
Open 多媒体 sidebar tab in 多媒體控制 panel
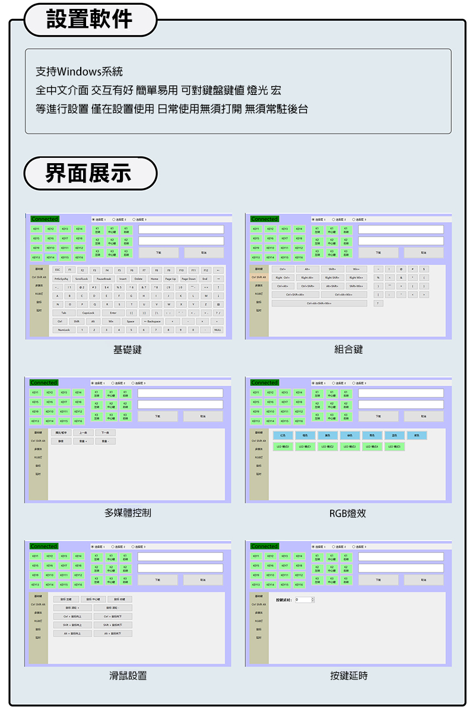[38, 449]
